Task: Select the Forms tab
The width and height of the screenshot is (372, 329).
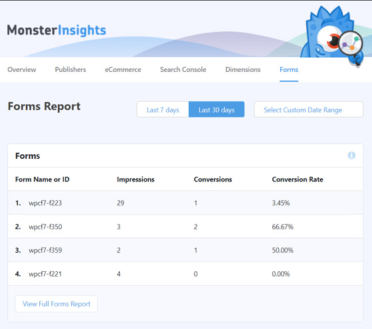Action: click(x=289, y=70)
